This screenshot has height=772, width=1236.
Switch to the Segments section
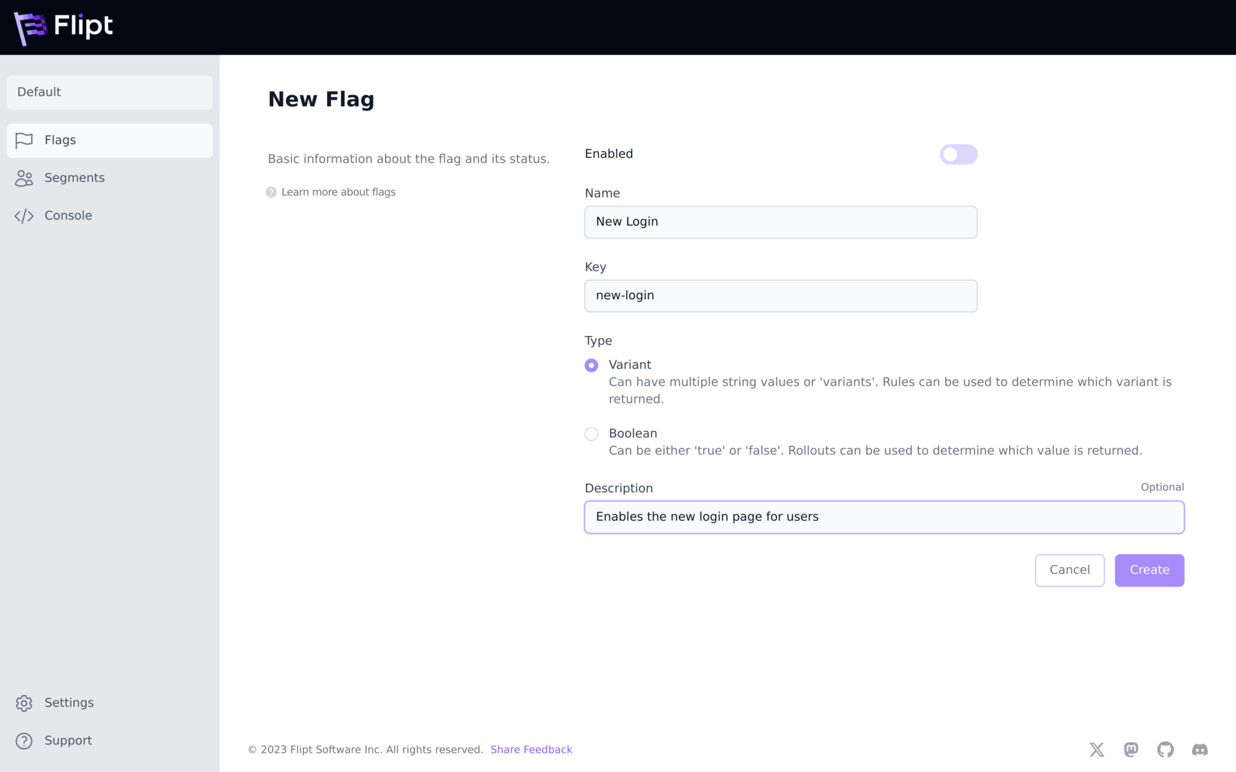pos(74,178)
